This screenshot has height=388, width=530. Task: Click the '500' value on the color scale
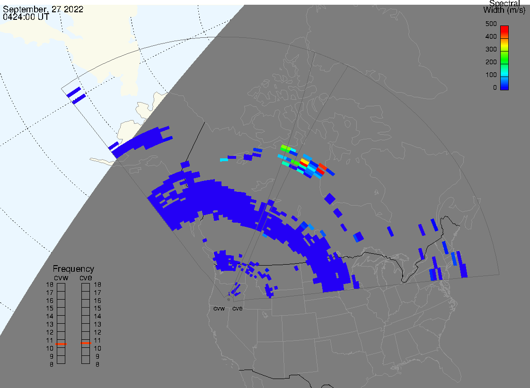(x=491, y=24)
